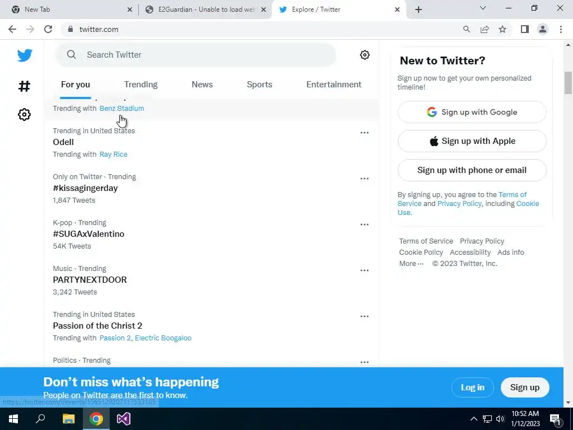The width and height of the screenshot is (573, 430).
Task: Toggle the Chrome side panel icon
Action: point(525,29)
